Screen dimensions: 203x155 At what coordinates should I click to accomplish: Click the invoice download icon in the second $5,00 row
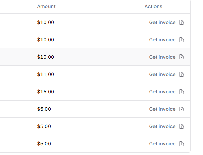181,126
